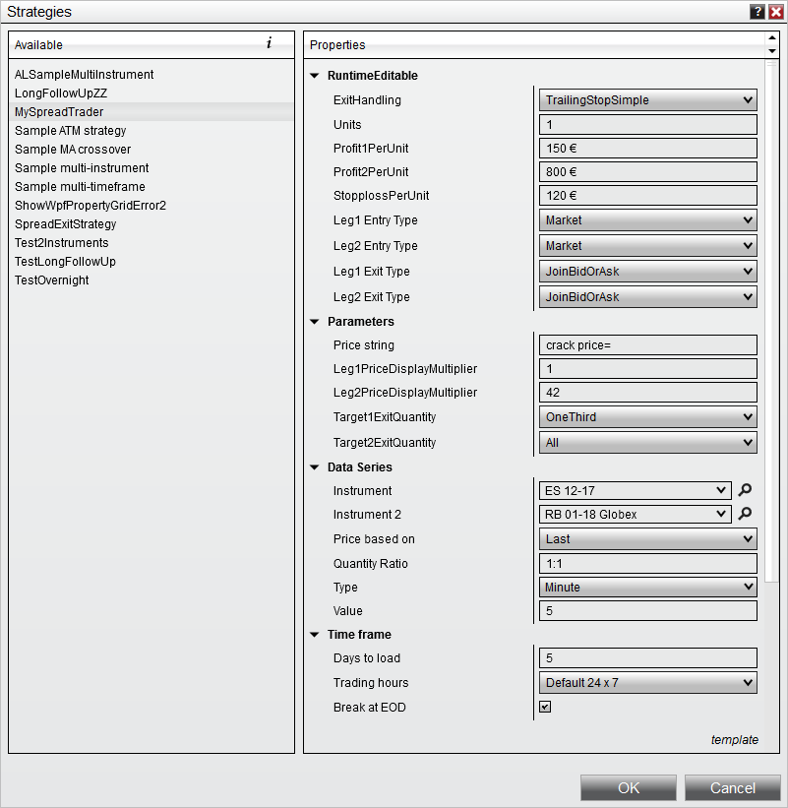Image resolution: width=788 pixels, height=808 pixels.
Task: Select SpreadExitStrategy in Available list
Action: click(65, 224)
